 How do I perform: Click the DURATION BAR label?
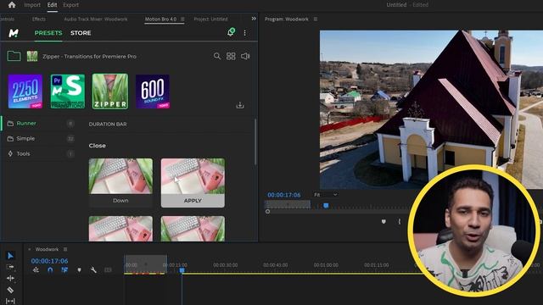(x=108, y=125)
